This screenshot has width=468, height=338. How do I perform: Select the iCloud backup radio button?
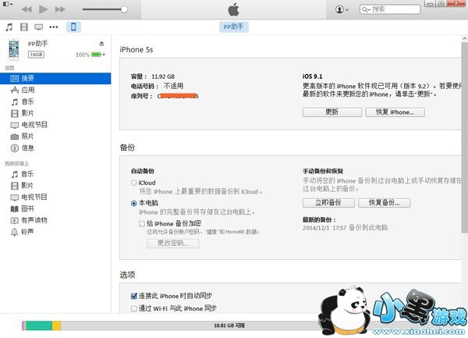134,183
